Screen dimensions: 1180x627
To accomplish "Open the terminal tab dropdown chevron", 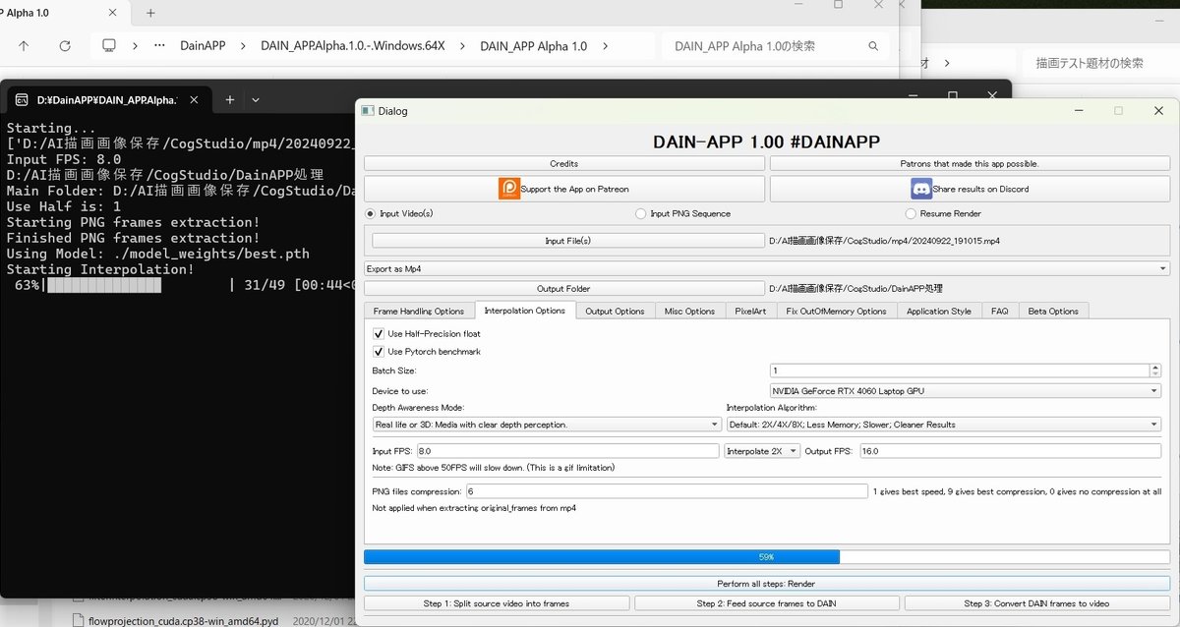I will pyautogui.click(x=256, y=99).
